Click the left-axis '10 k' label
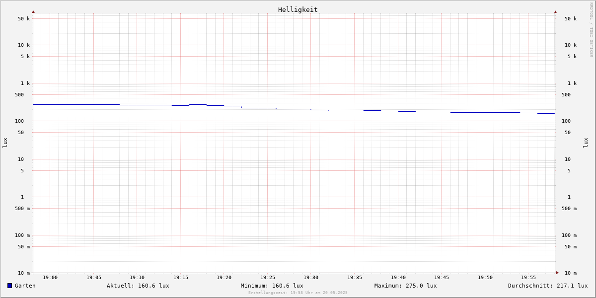 (x=24, y=45)
